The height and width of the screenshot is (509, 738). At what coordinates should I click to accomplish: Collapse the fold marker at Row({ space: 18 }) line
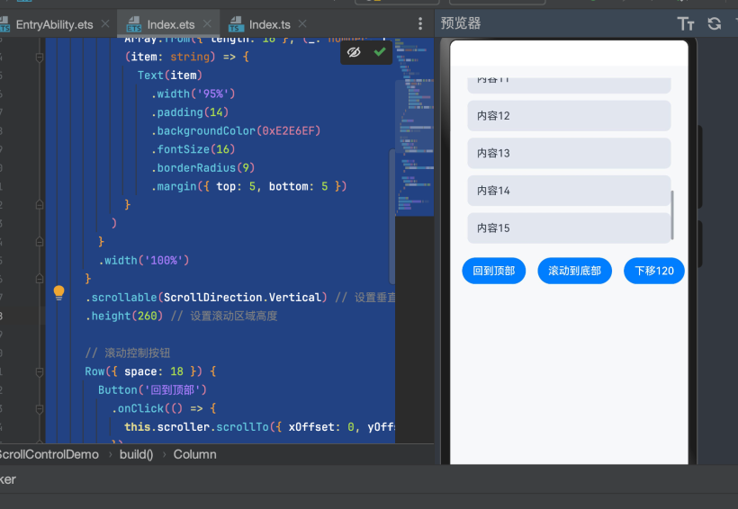click(40, 372)
